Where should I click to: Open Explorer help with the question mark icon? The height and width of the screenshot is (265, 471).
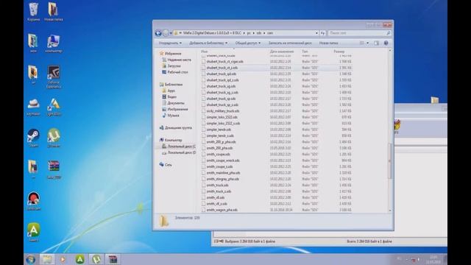tap(386, 43)
